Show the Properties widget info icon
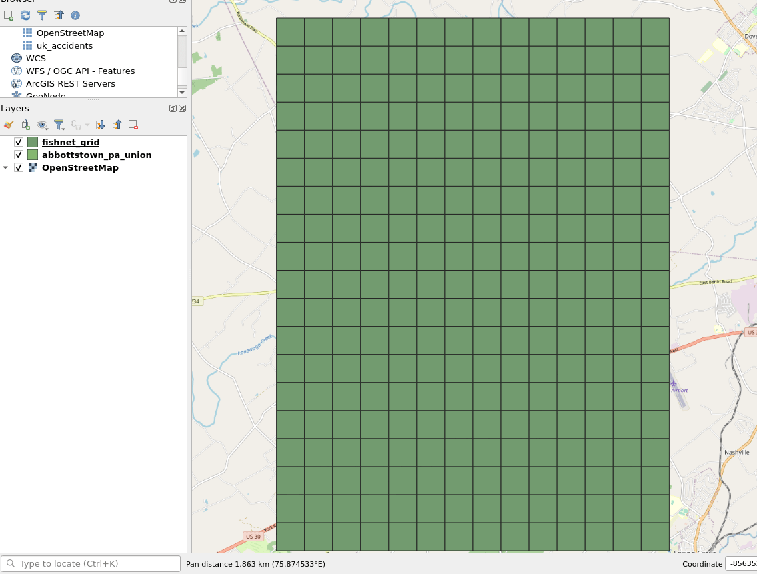The height and width of the screenshot is (574, 757). [75, 15]
